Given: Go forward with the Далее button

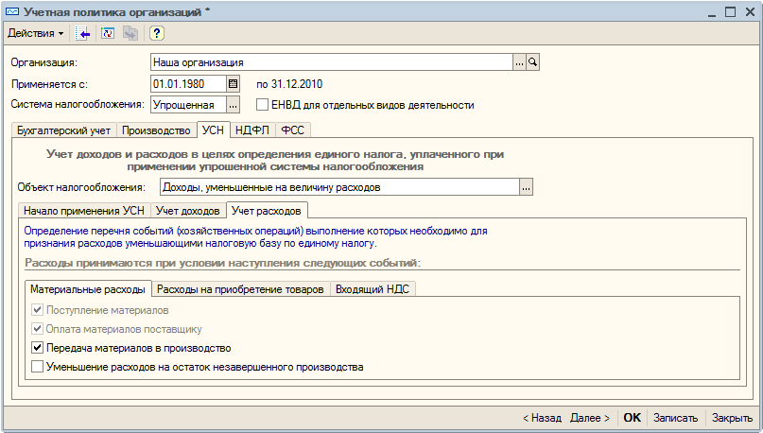Looking at the screenshot, I should point(590,418).
